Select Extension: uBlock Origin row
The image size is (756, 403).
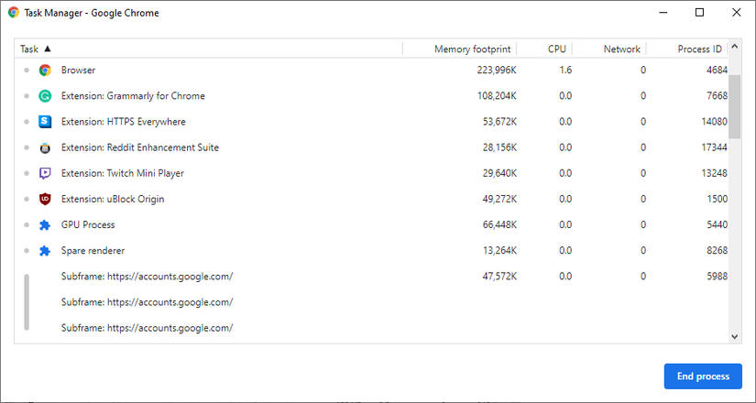[x=371, y=199]
